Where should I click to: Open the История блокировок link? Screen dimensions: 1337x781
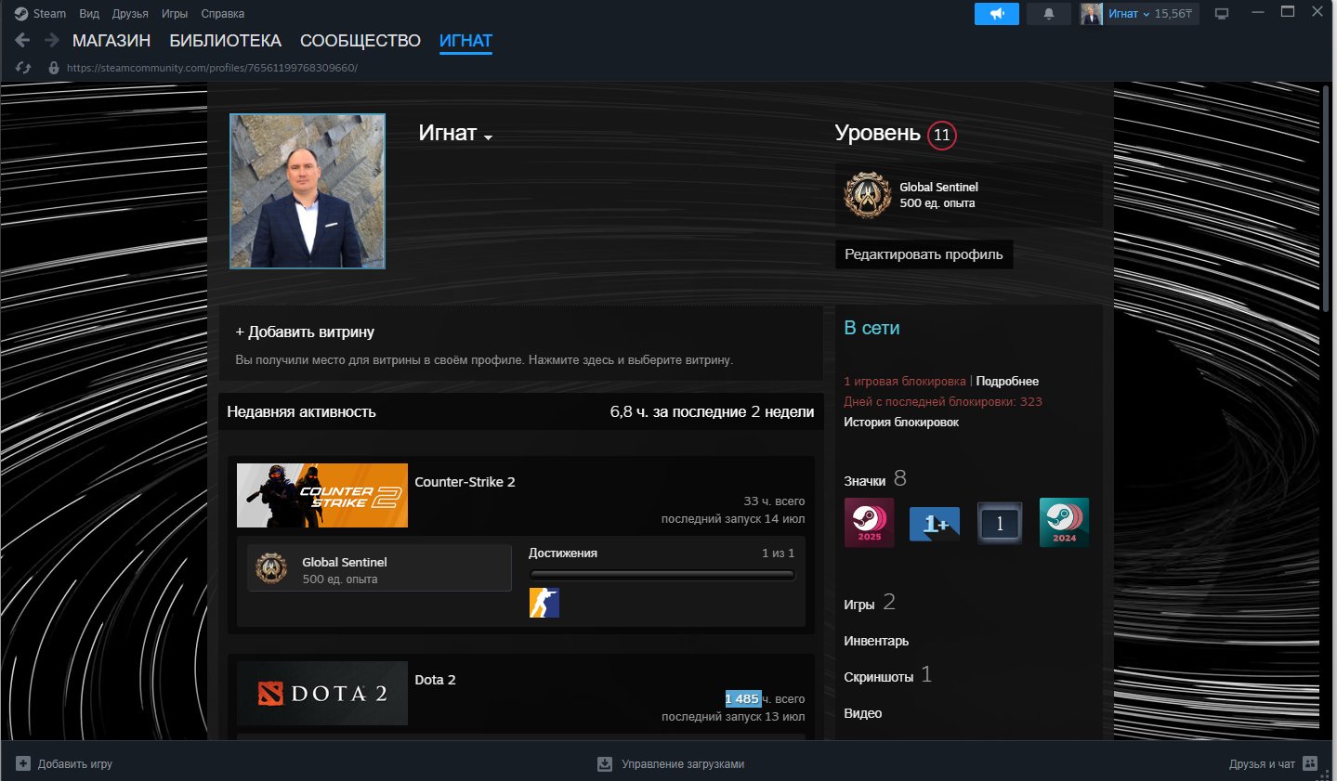[901, 422]
